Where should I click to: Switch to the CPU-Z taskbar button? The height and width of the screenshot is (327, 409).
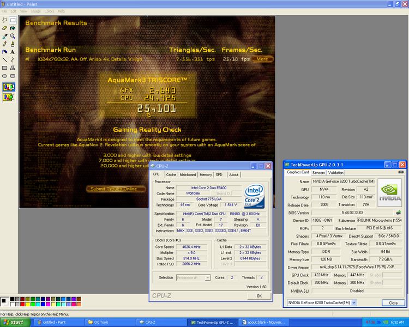tap(162, 322)
